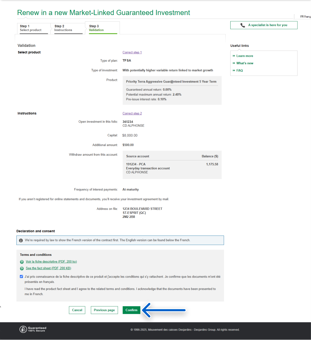Screen dimensions: 311x340
Task: Click the green arrow icon beside See the fact sheet
Action: pos(22,268)
